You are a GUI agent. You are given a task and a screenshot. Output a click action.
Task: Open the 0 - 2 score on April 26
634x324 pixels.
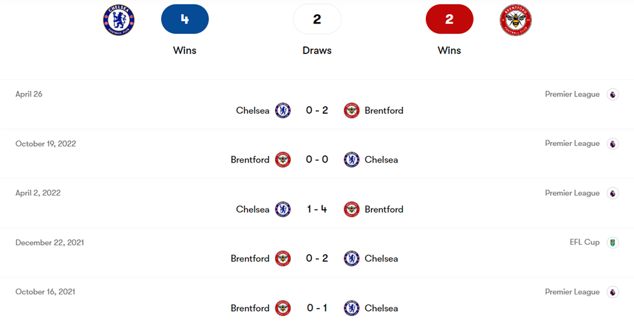(x=317, y=111)
